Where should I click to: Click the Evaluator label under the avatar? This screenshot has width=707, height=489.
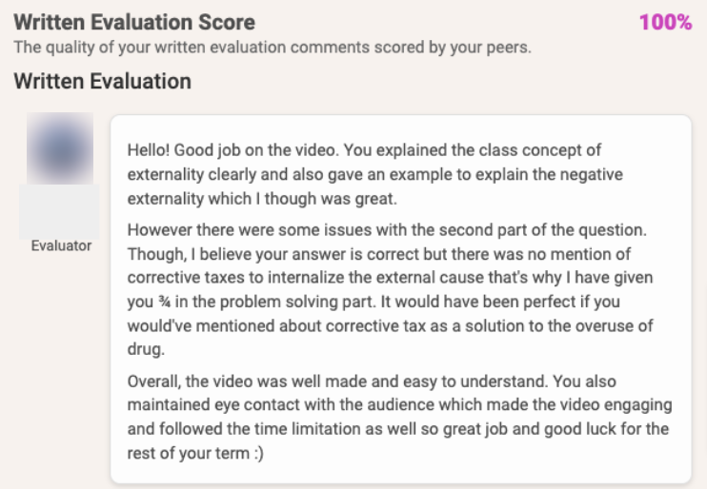click(59, 246)
